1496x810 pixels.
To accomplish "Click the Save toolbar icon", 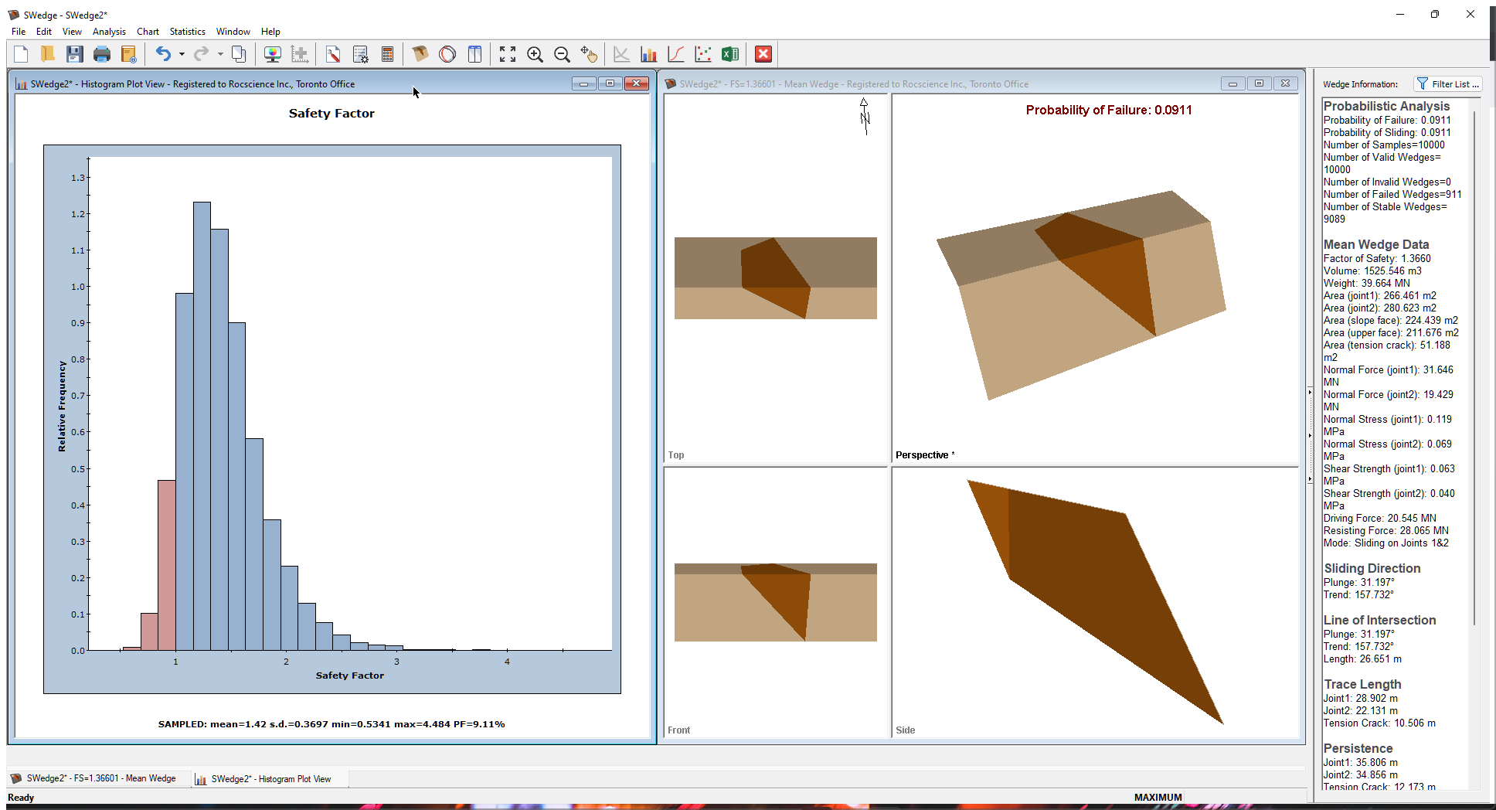I will coord(74,54).
